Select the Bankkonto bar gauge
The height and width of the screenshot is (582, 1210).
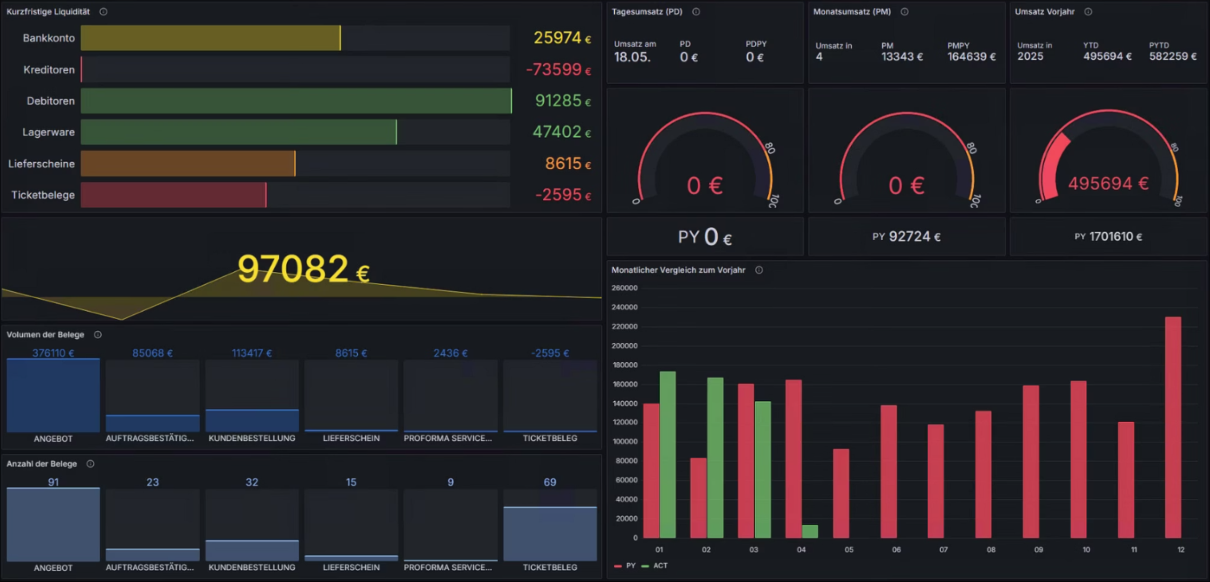pos(295,38)
